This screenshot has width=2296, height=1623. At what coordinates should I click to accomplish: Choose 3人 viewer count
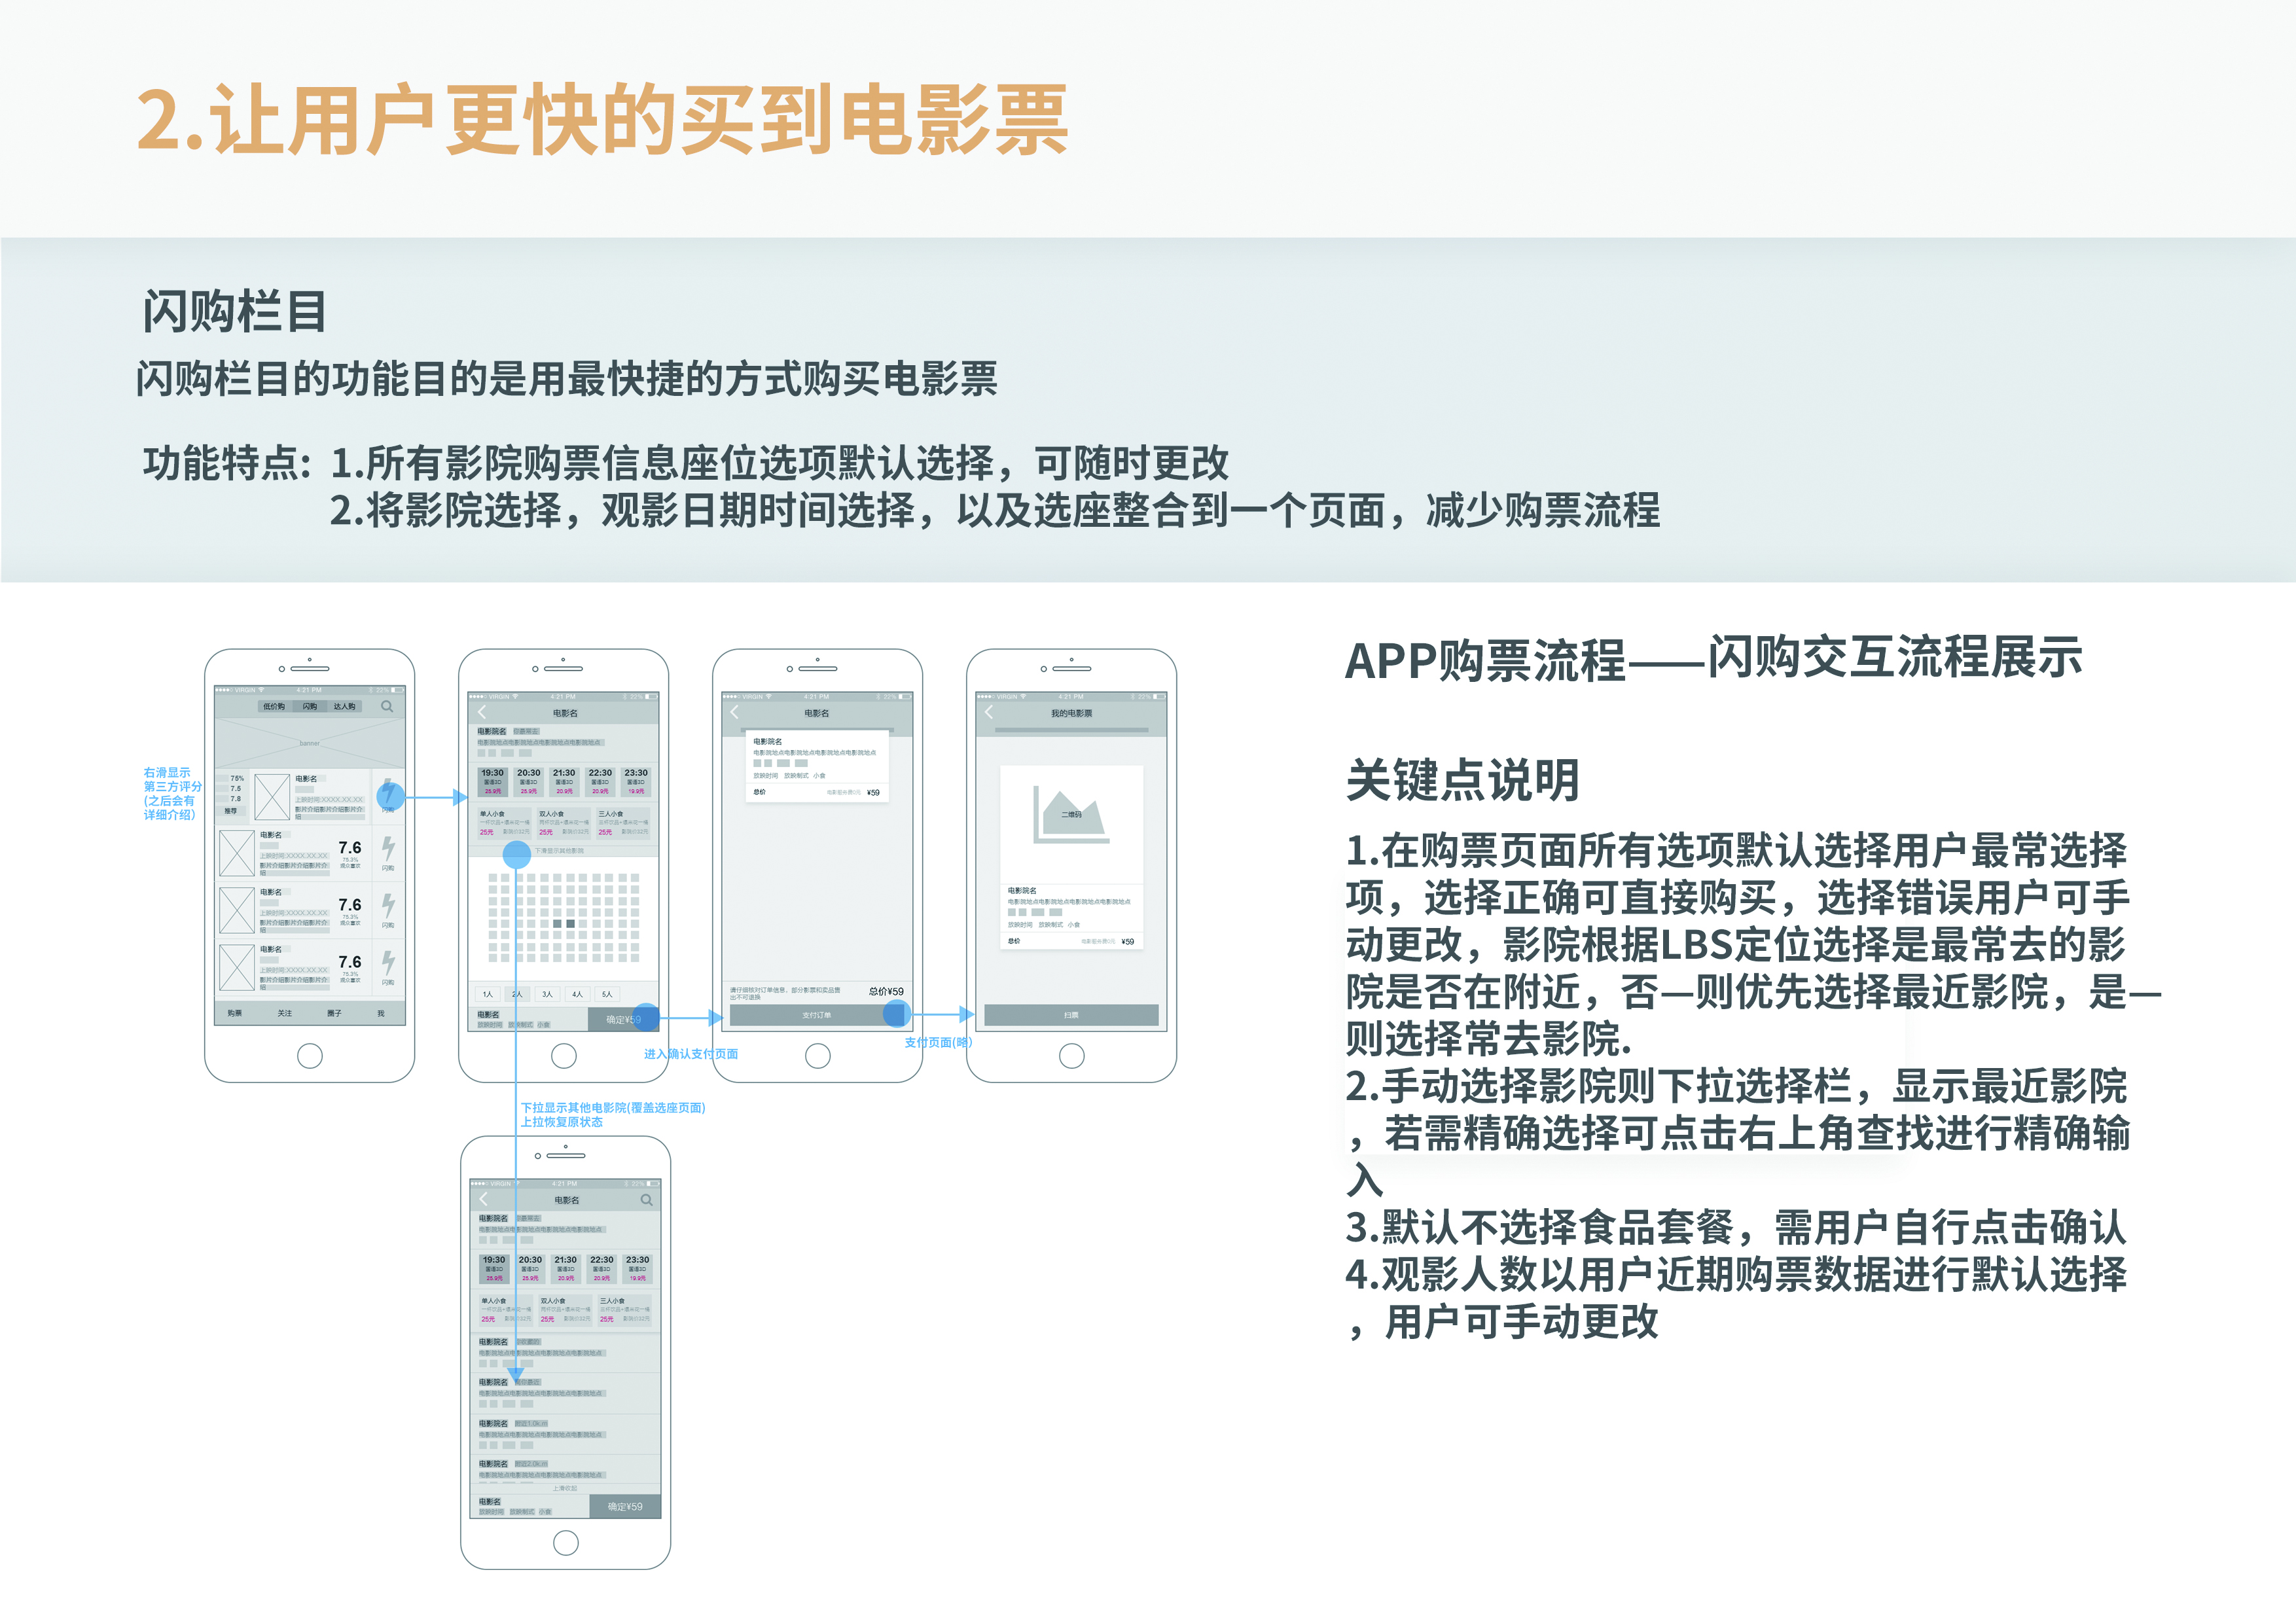click(x=547, y=994)
